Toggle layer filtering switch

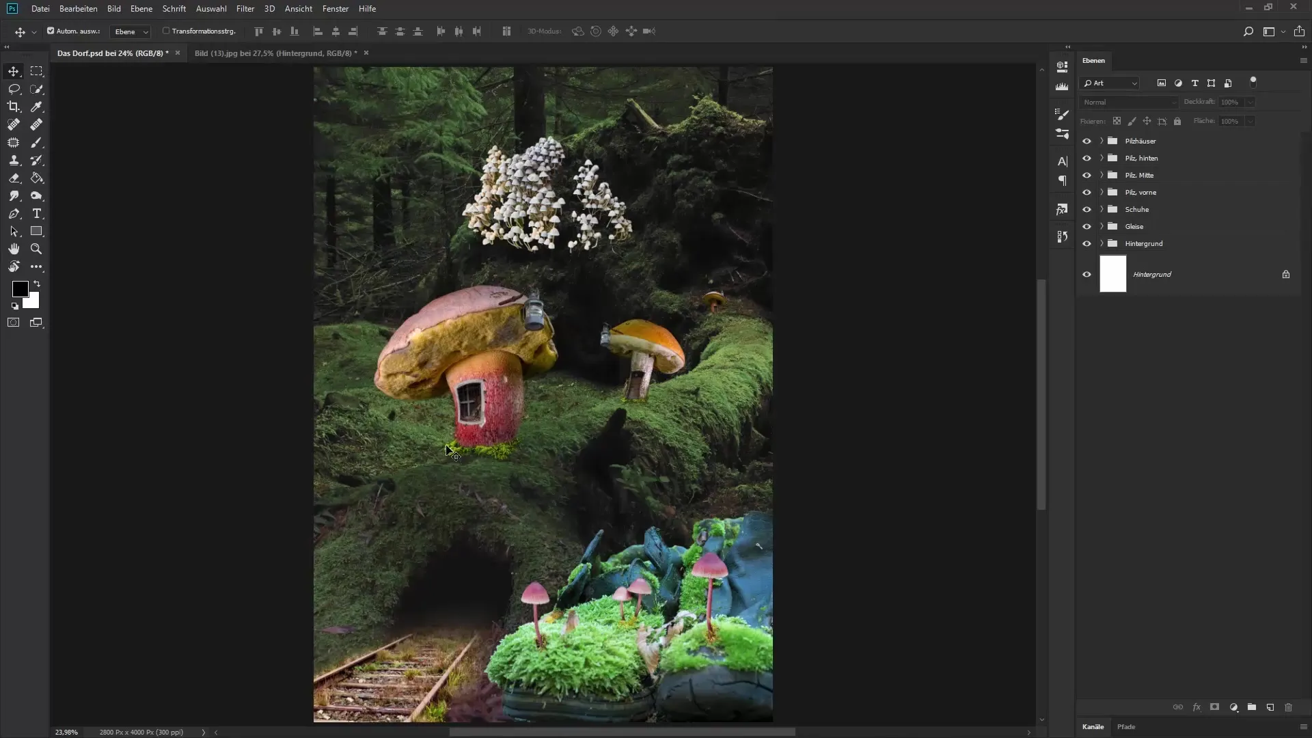(x=1253, y=82)
